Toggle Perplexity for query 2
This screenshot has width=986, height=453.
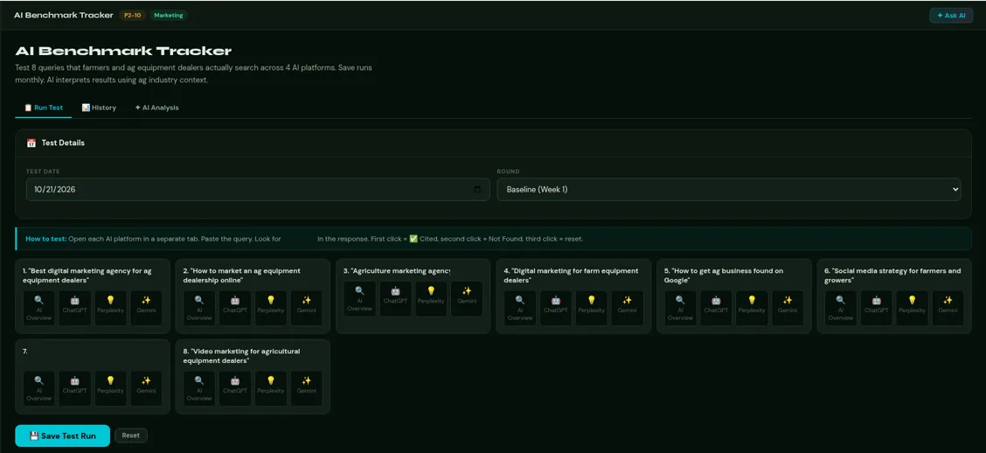[x=271, y=308]
